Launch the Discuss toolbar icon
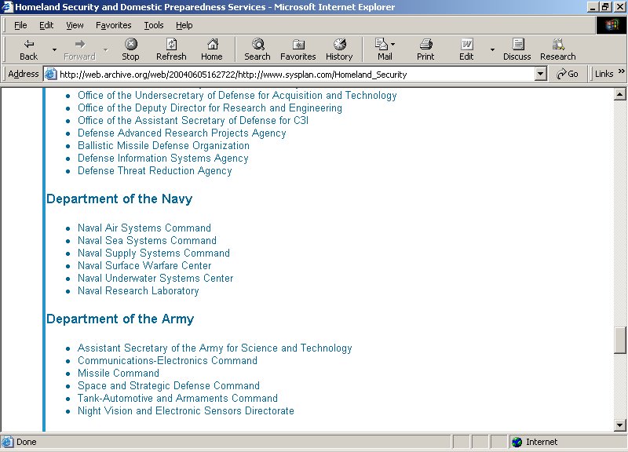628x452 pixels. tap(517, 45)
